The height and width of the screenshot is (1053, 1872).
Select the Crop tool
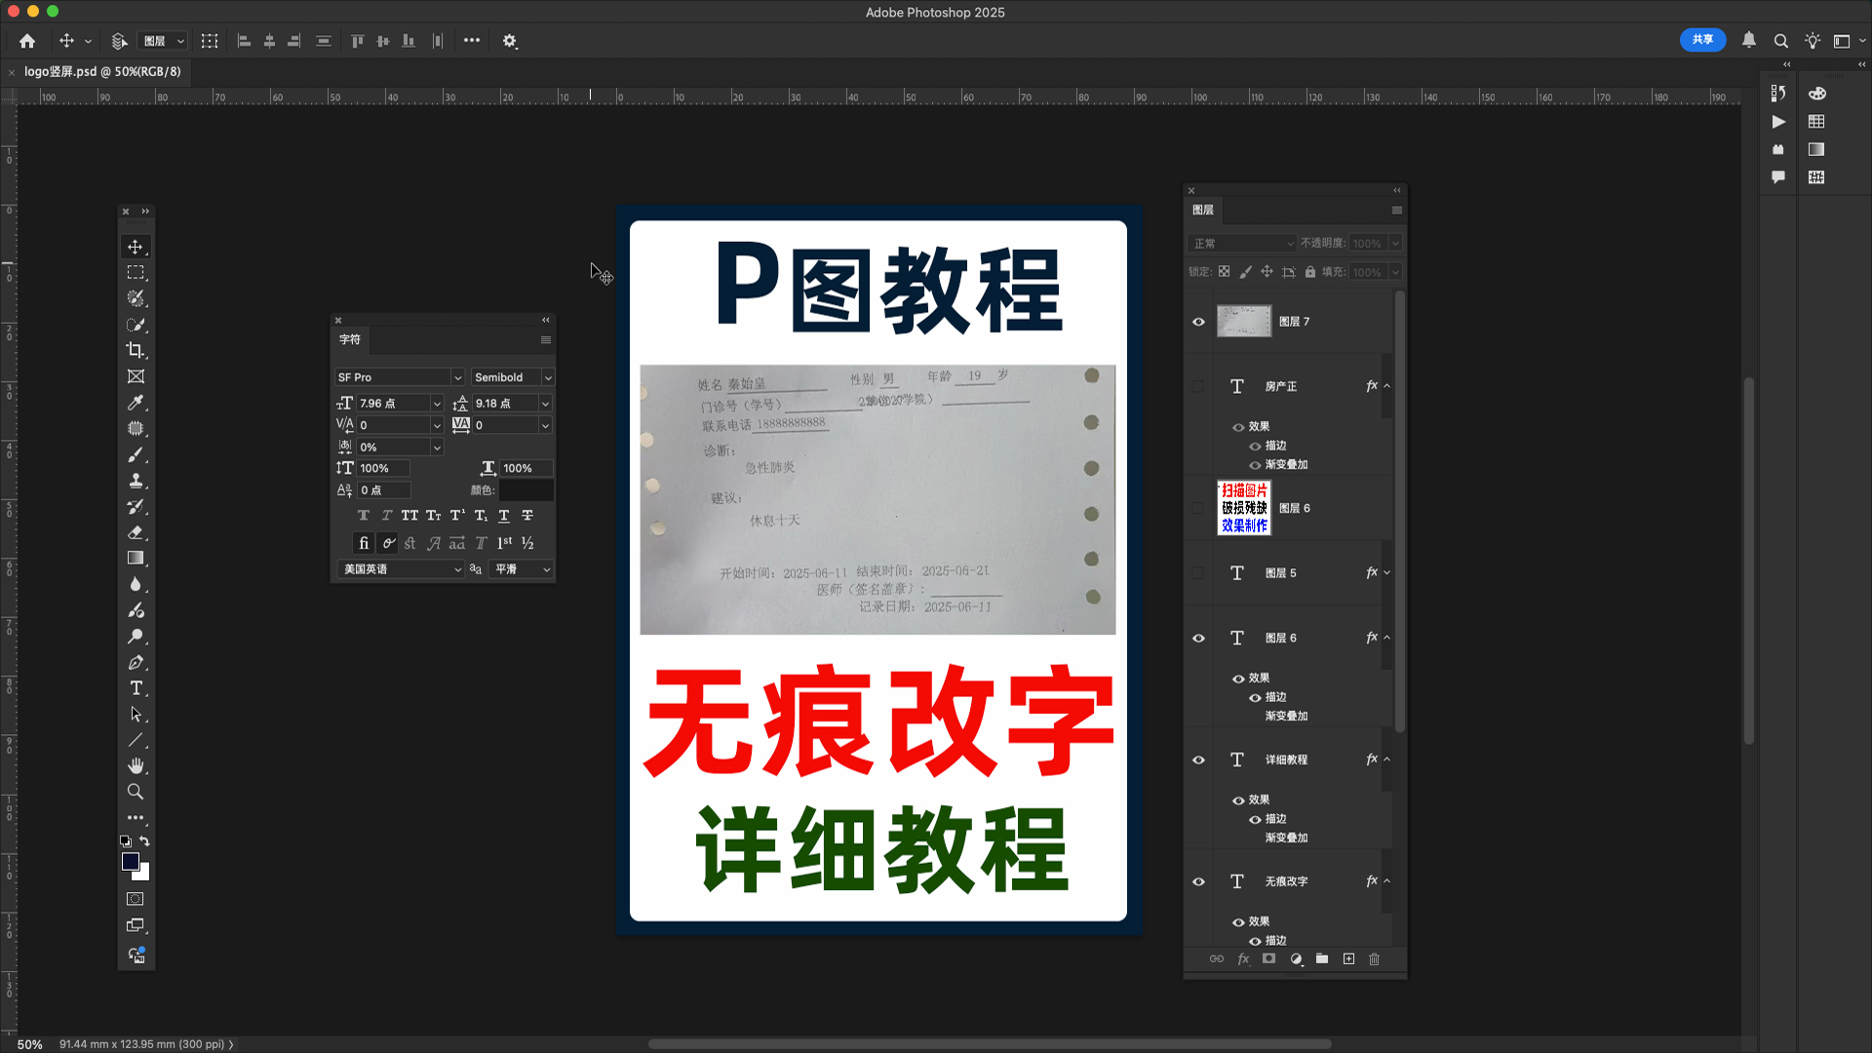pos(136,350)
